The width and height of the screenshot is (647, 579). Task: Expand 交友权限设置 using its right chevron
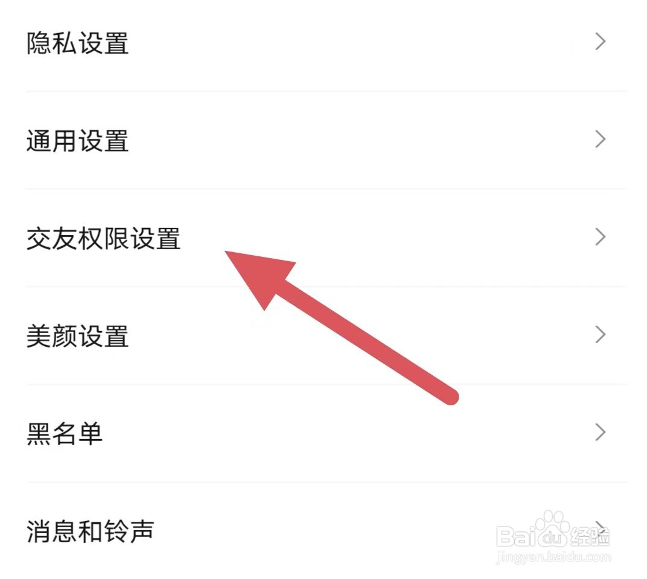click(x=601, y=237)
